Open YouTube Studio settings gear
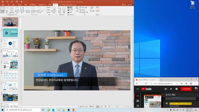Viewport: 199px width, 112px height. tap(176, 89)
